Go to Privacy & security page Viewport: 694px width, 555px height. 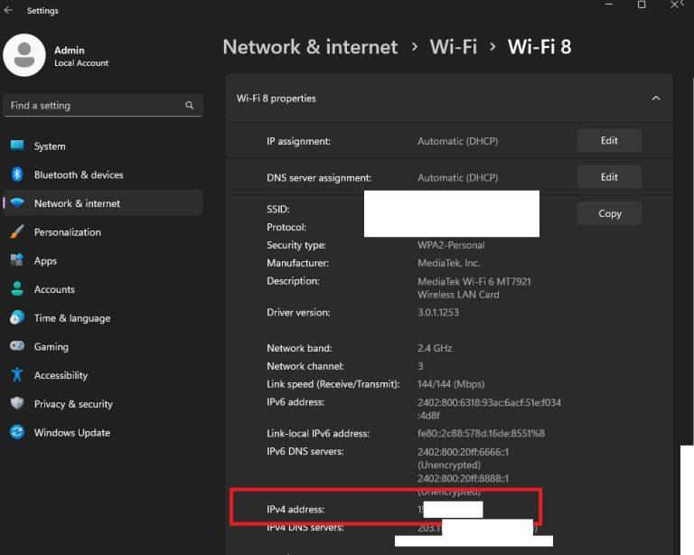72,404
